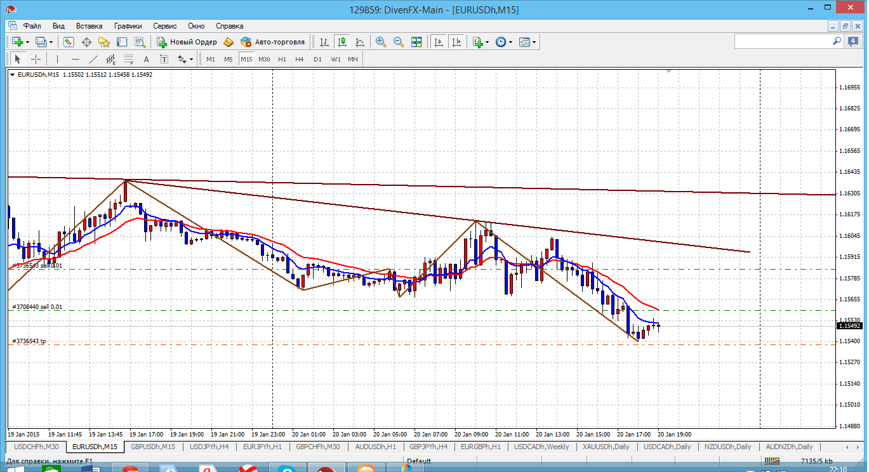Expand the Templates dropdown arrow
Image resolution: width=869 pixels, height=472 pixels.
click(534, 42)
